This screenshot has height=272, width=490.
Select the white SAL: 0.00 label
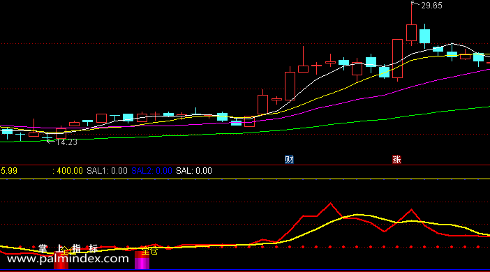tap(194, 171)
